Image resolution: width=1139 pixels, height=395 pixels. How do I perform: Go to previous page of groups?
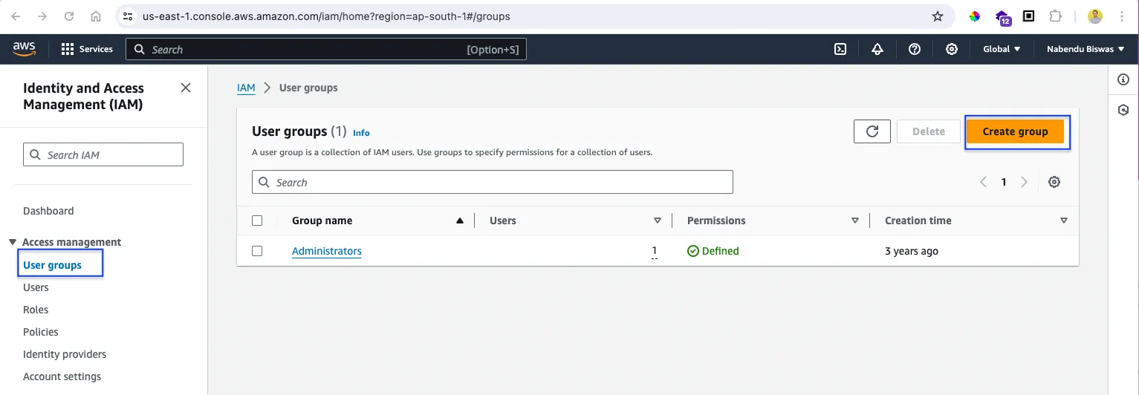tap(983, 182)
